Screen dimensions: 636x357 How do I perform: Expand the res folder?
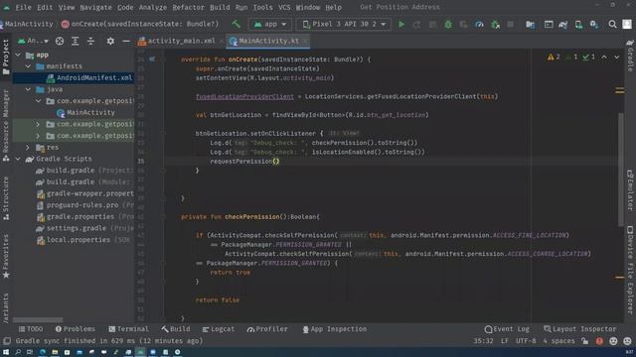click(x=28, y=148)
